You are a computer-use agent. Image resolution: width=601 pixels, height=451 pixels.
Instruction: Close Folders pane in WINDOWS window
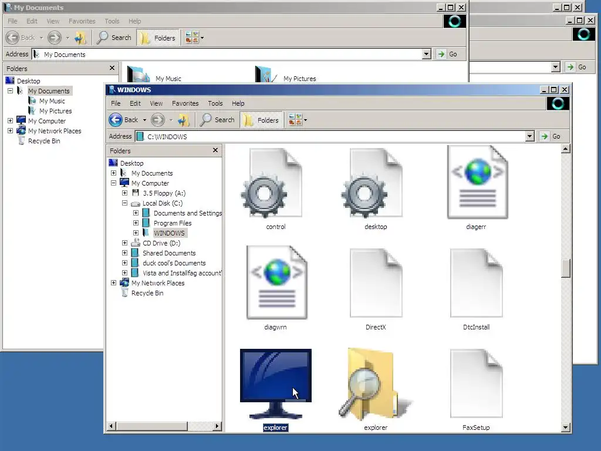215,150
